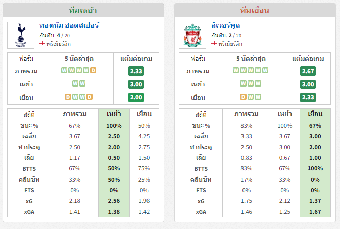Click first D badge in Tottenham away form

coord(68,97)
